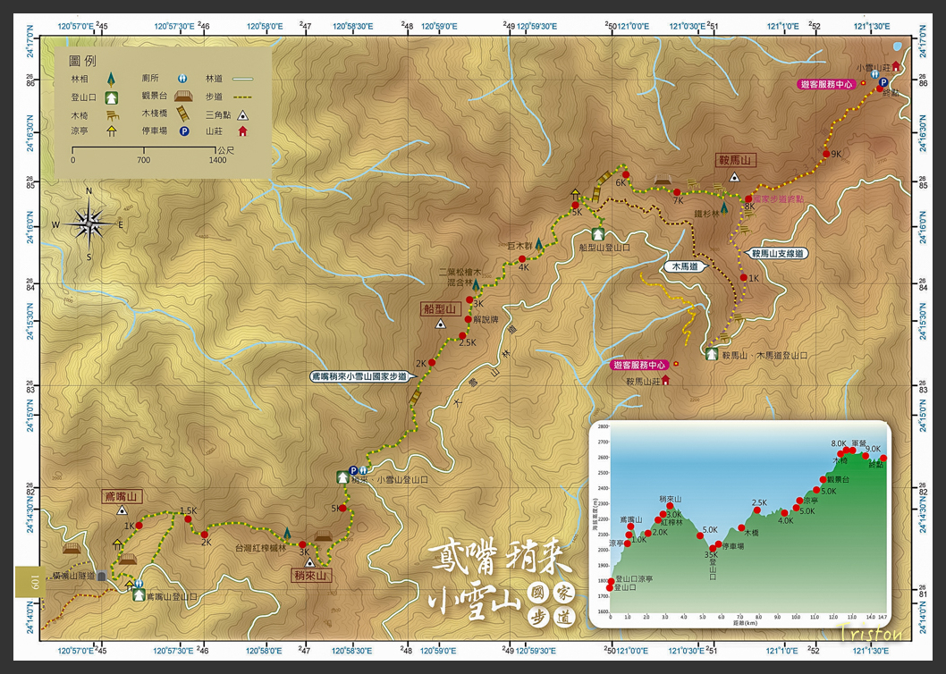Select the pink 遊客服務中心 label near 鞍馬山莊

click(x=640, y=364)
